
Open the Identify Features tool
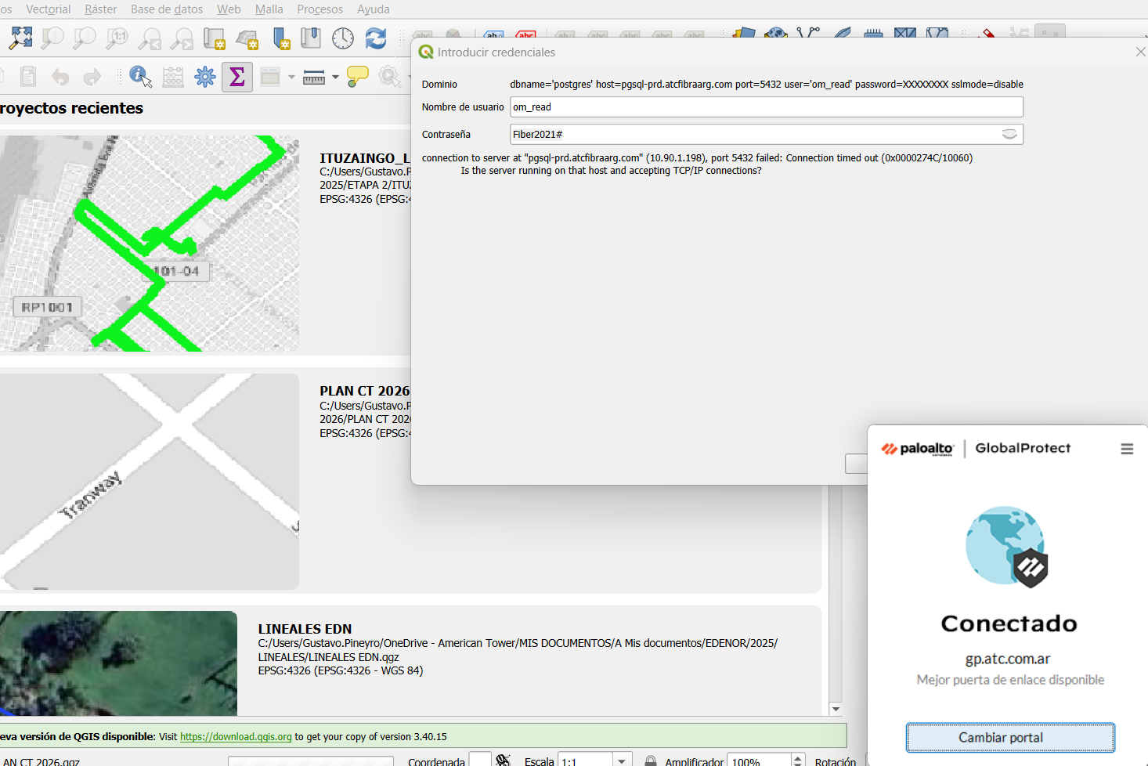(140, 76)
